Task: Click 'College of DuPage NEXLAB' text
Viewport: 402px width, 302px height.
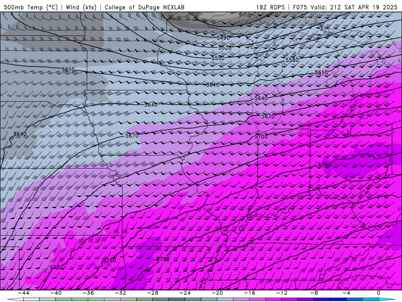Action: tap(144, 7)
